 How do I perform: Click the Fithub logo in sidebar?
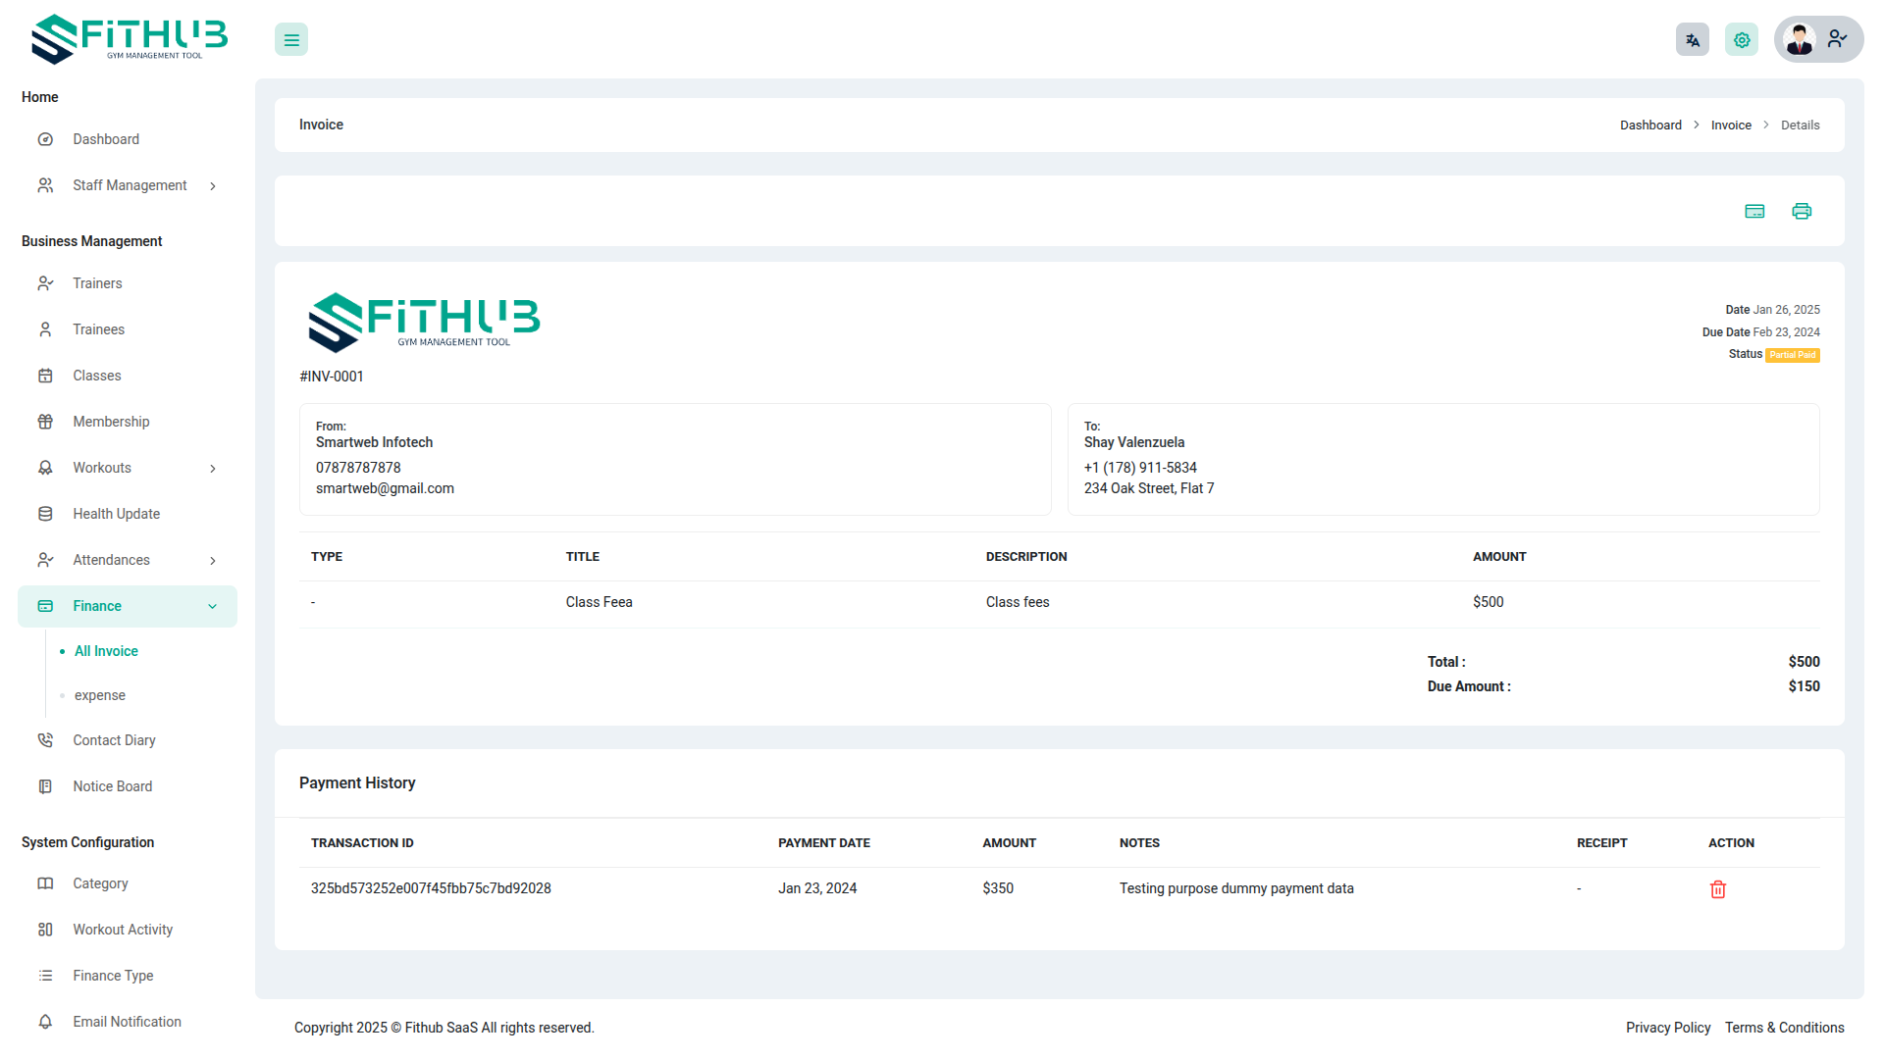129,39
